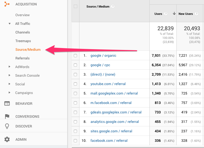Check the google / cpc row checkbox
This screenshot has height=148, width=204.
coord(75,65)
